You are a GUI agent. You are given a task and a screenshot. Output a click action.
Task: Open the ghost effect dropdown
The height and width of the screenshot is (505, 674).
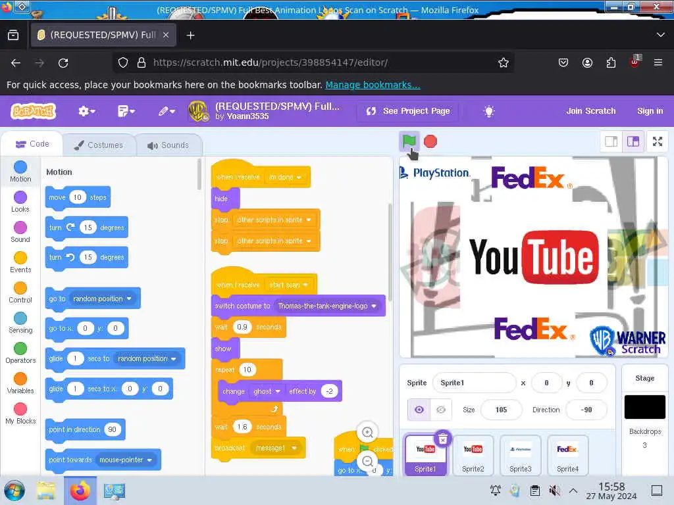click(x=267, y=391)
